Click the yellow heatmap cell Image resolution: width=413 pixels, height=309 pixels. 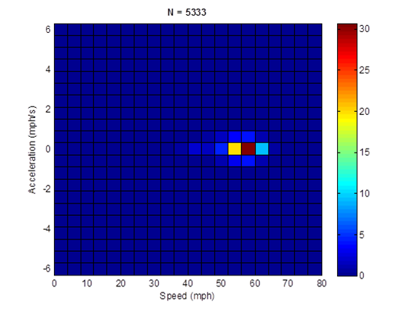click(235, 149)
